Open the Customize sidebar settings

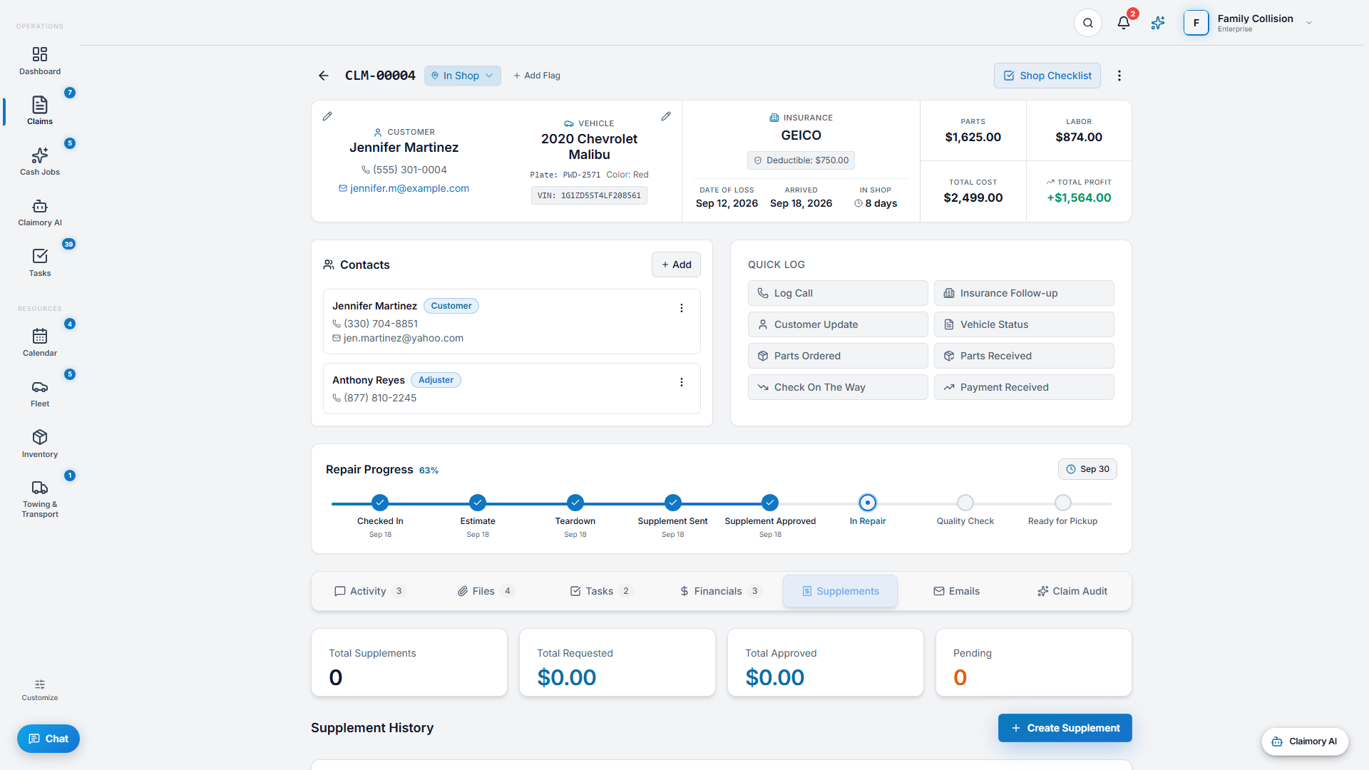coord(40,689)
